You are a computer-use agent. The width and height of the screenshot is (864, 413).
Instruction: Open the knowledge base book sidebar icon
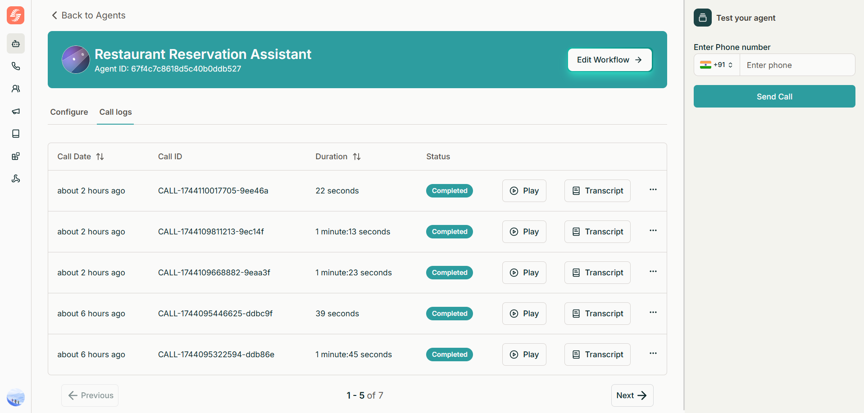(16, 134)
